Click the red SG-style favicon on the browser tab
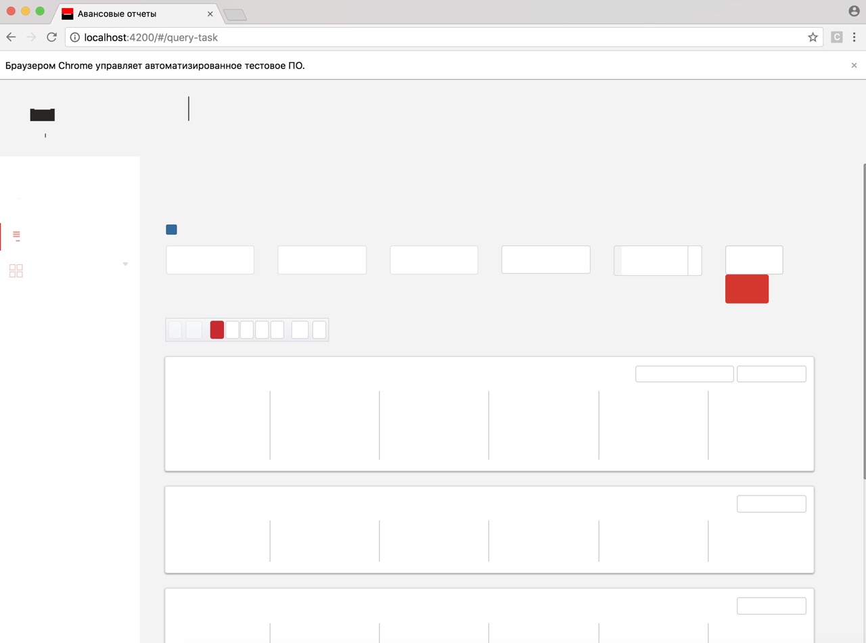Screen dimensions: 866x643 tap(67, 13)
